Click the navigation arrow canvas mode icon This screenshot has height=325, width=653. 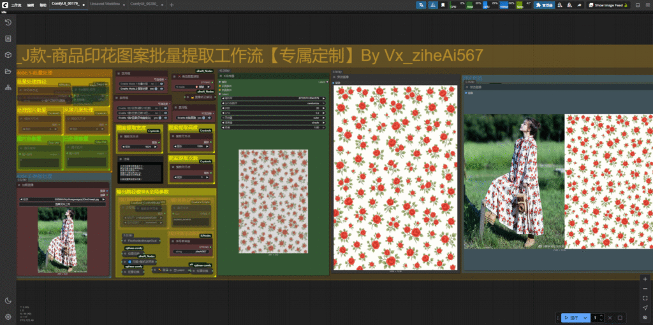point(645,308)
